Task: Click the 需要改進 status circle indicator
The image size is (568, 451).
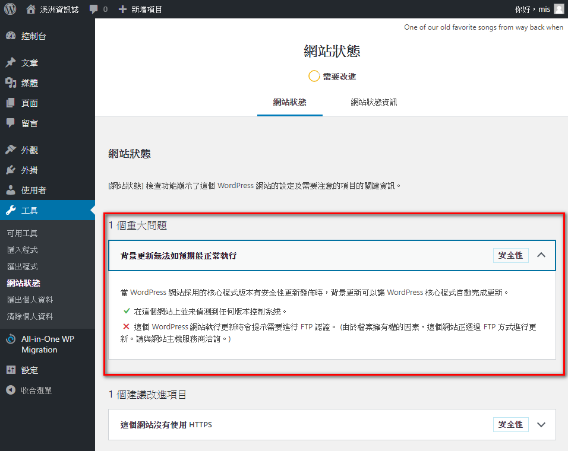Action: tap(314, 77)
